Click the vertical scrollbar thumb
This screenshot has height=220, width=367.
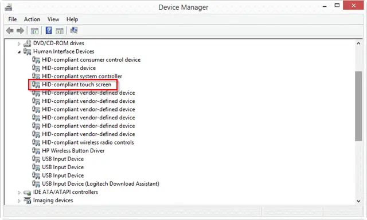pos(358,106)
